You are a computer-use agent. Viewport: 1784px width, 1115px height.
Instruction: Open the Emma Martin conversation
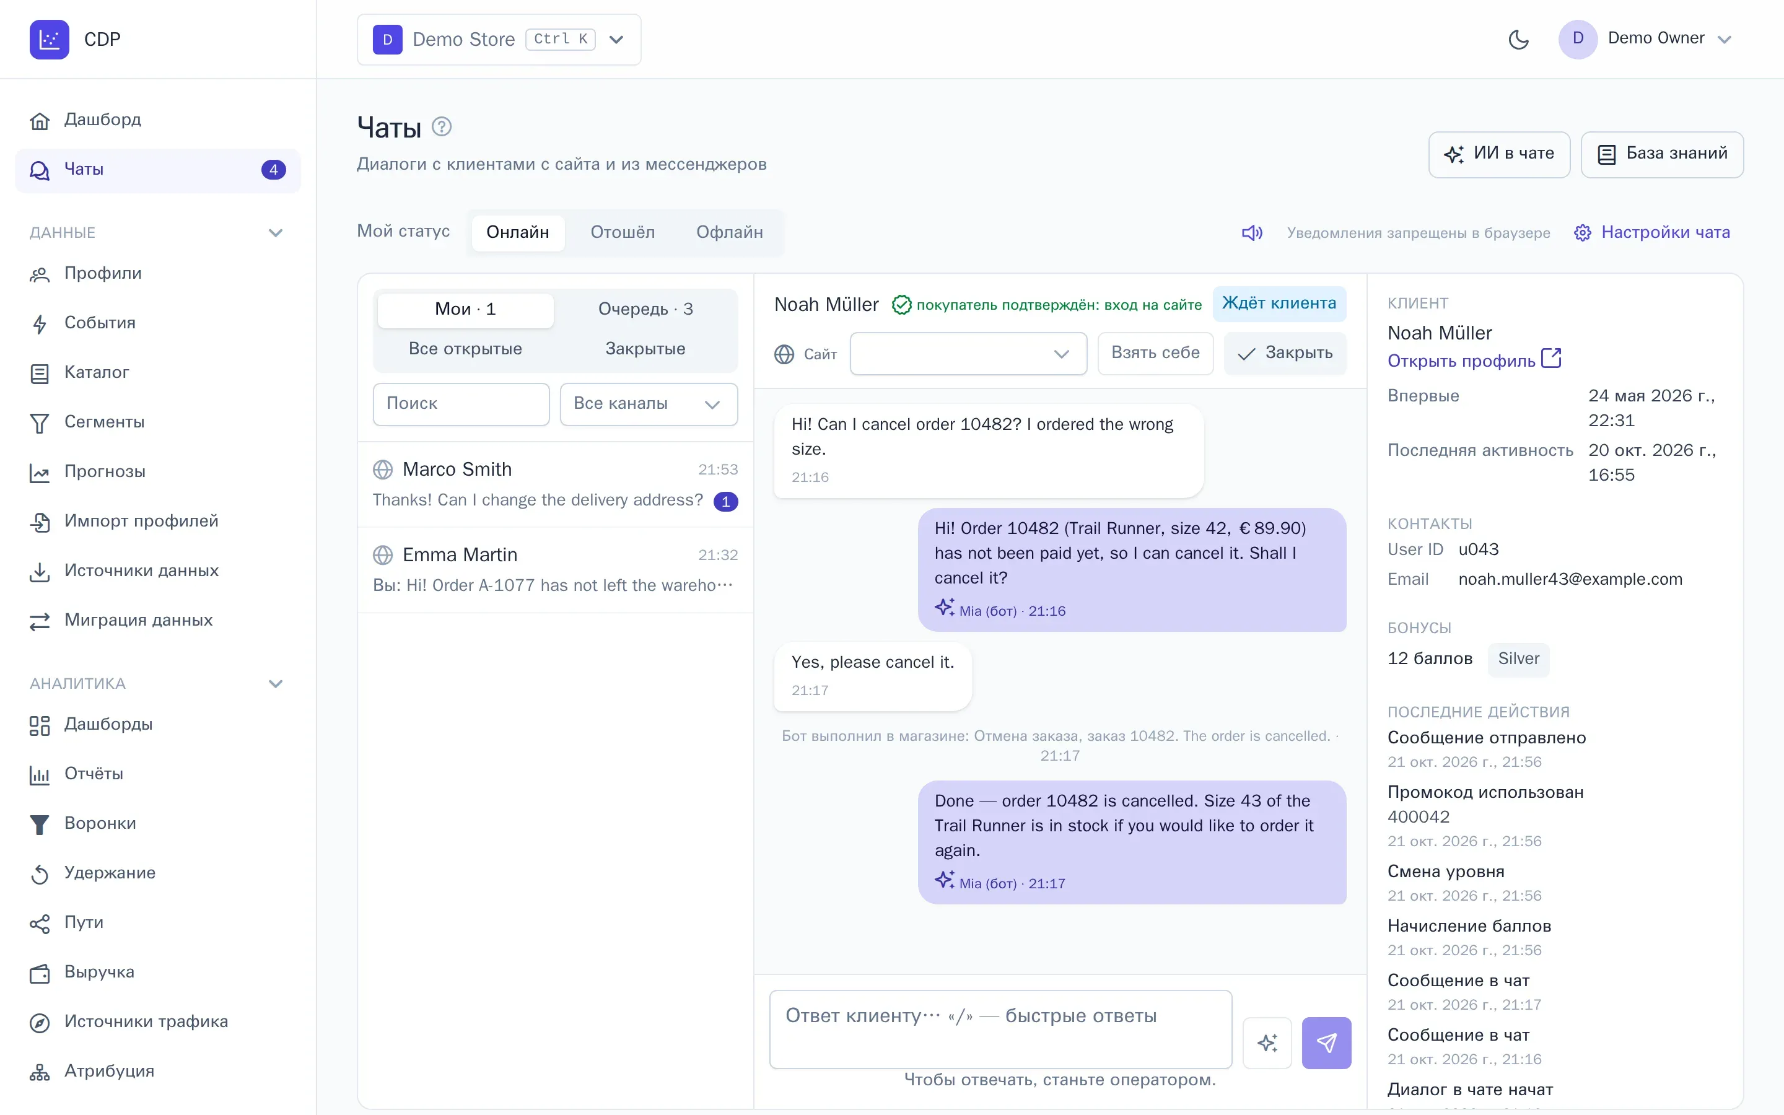[x=555, y=570]
